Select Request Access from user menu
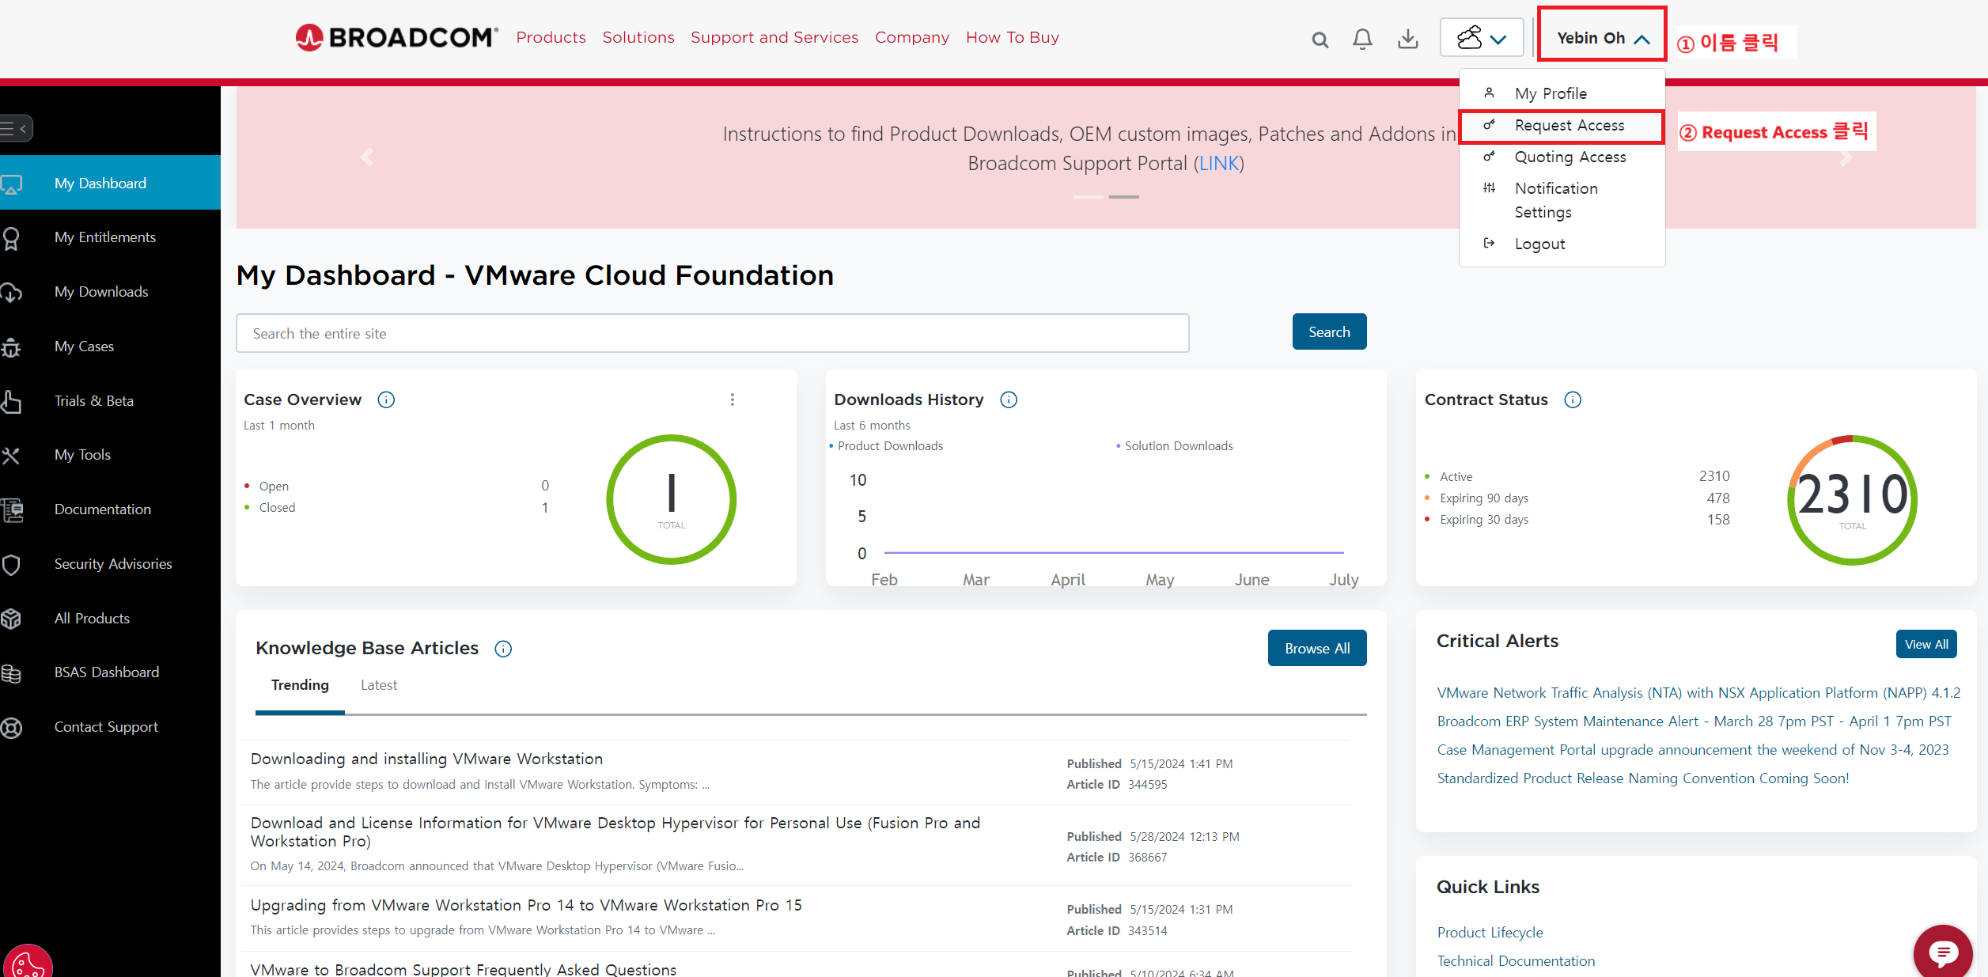Screen dimensions: 1988x977 coord(1569,126)
